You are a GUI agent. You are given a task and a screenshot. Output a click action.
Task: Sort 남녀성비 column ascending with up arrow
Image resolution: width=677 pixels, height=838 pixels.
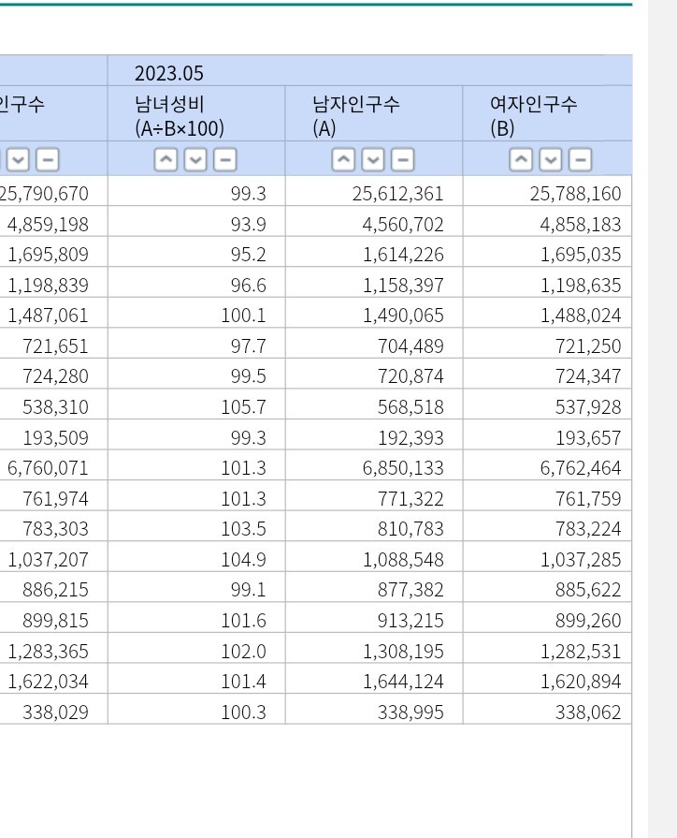[166, 160]
